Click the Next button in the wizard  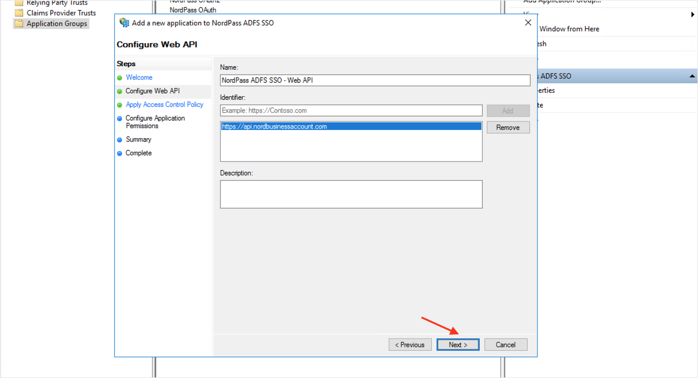tap(458, 345)
